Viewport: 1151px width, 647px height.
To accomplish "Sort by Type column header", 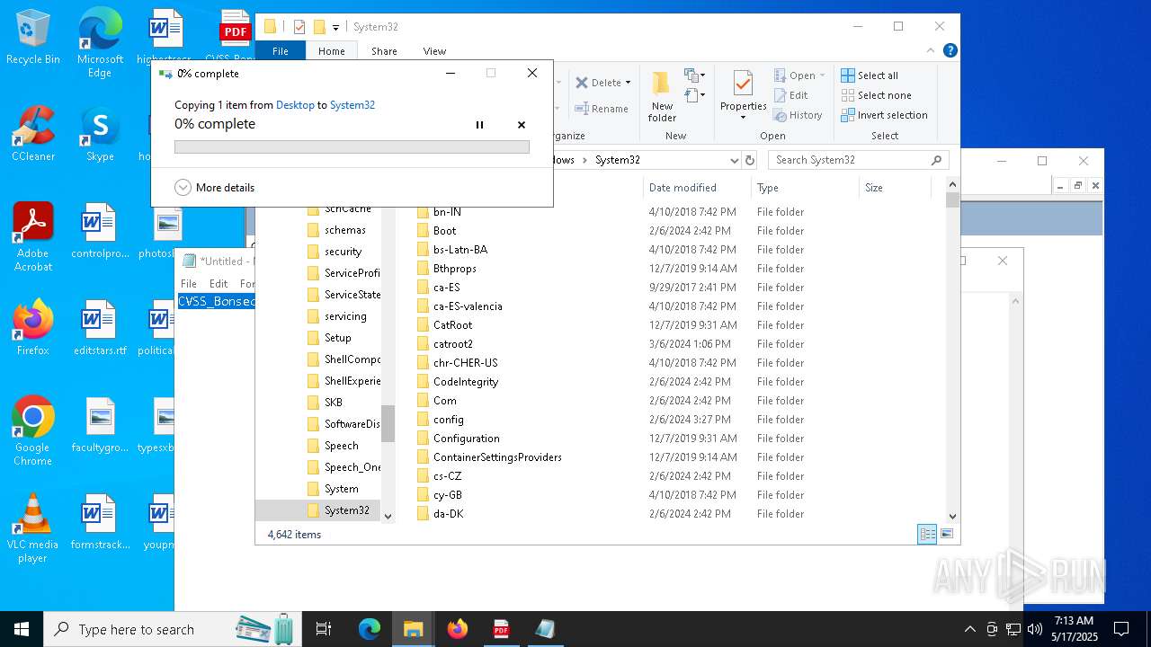I will 805,188.
